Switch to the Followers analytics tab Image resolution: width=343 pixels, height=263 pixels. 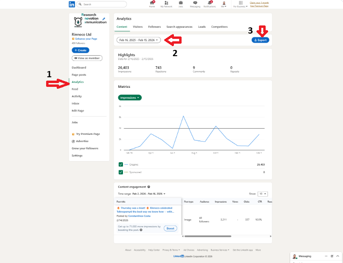[x=154, y=27]
